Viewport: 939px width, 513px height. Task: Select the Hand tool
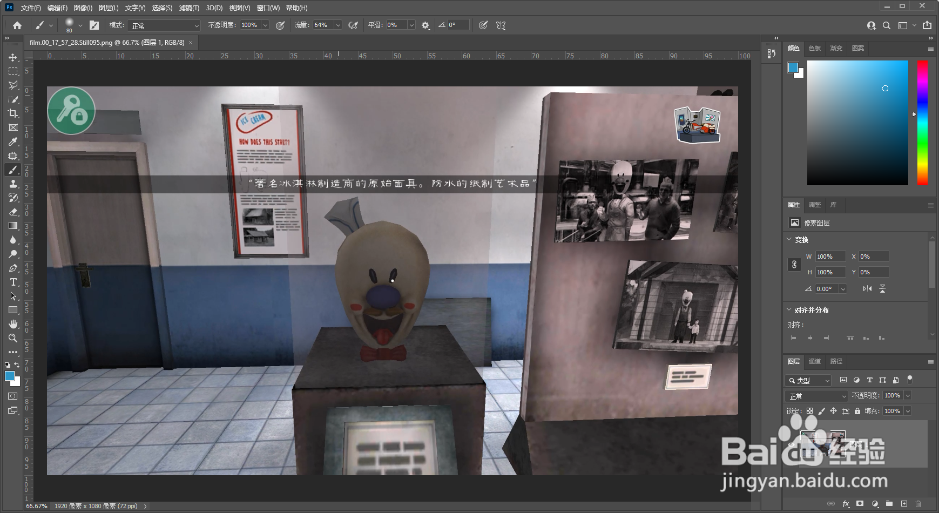pos(13,324)
